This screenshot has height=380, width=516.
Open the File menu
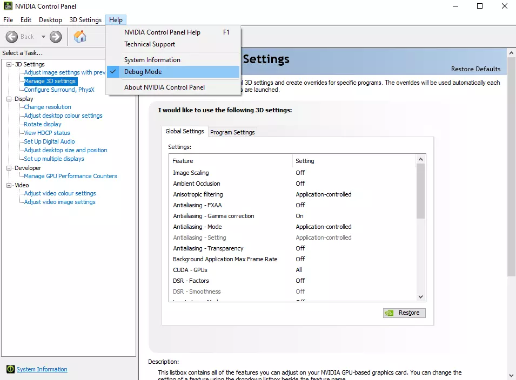(x=8, y=20)
